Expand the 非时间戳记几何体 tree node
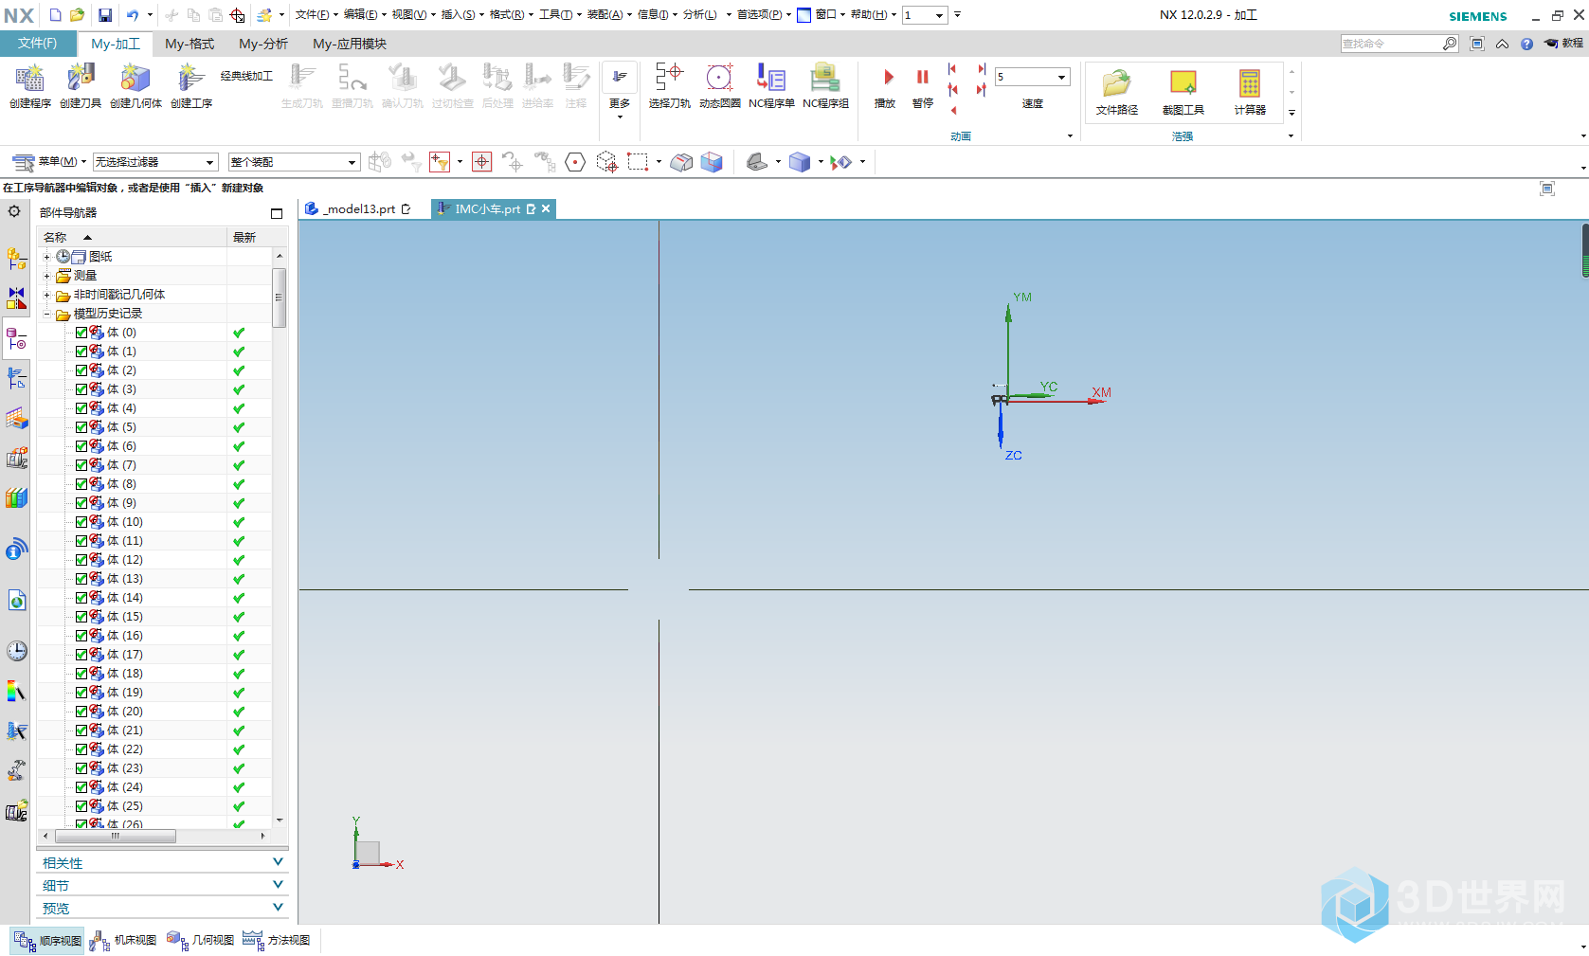The width and height of the screenshot is (1589, 956). point(46,295)
